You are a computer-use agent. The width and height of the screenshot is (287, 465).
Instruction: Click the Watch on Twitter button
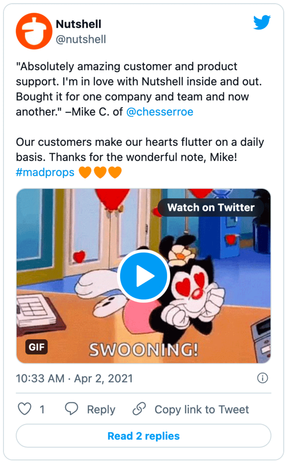pyautogui.click(x=211, y=207)
